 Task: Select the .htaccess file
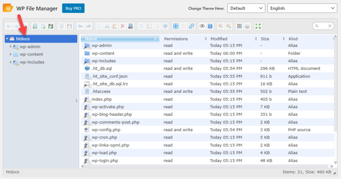pyautogui.click(x=207, y=92)
